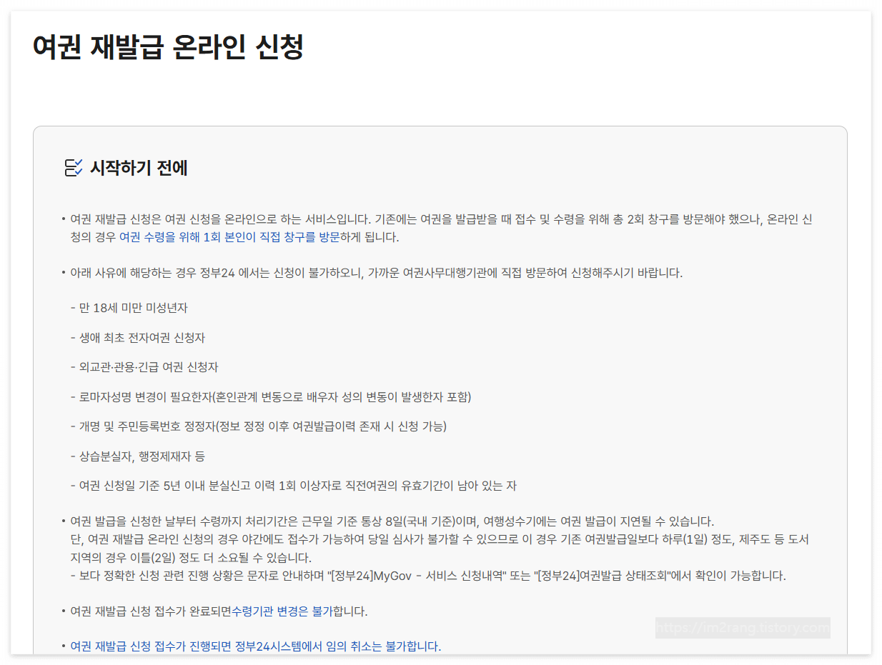
Task: Click the checklist icon beside 시작하기 전에
Action: (74, 168)
